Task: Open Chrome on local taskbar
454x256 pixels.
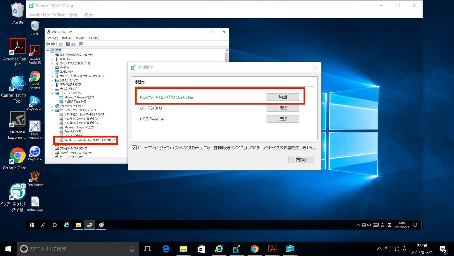Action: pos(254,249)
